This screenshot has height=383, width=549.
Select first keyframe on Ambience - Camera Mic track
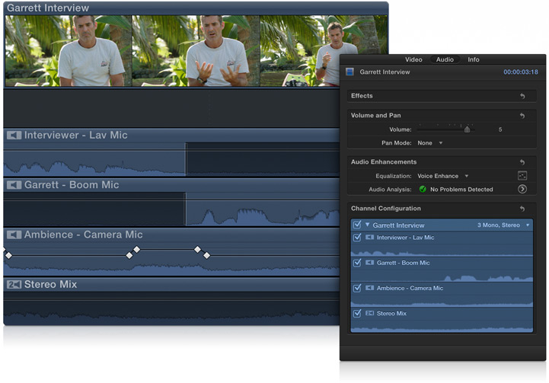(x=8, y=255)
